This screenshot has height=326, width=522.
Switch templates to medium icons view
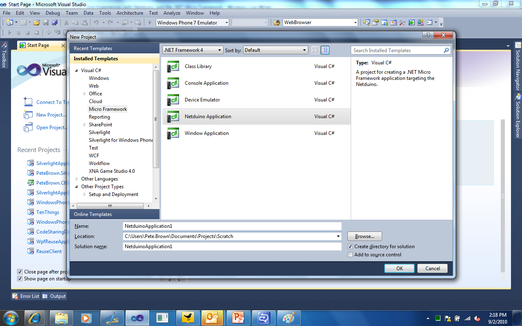(325, 50)
